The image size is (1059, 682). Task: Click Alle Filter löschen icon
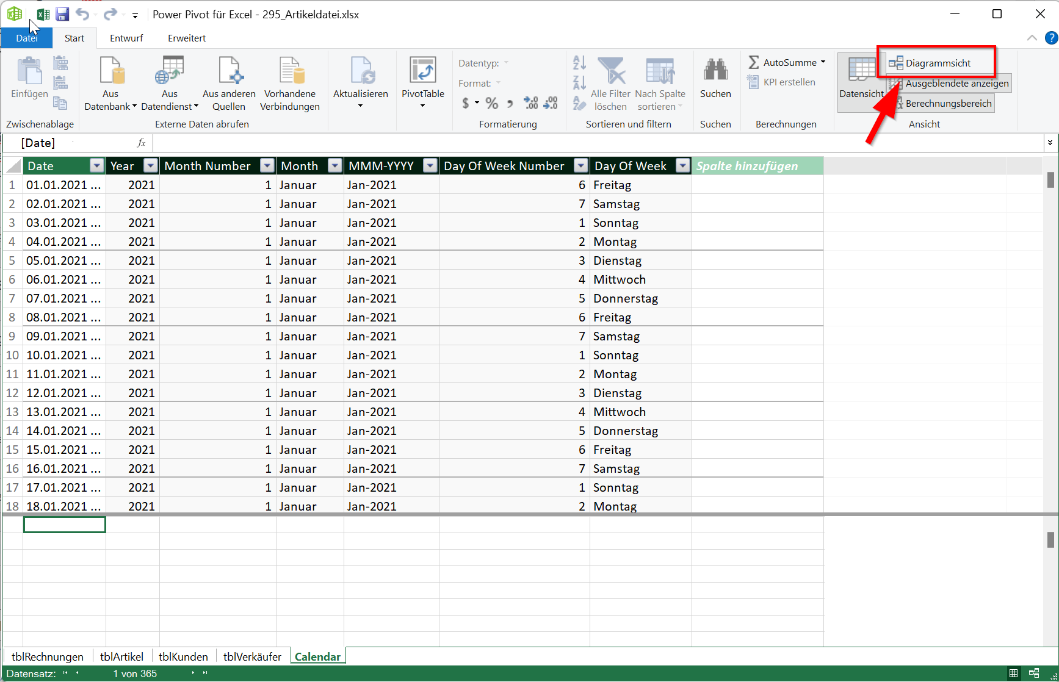click(x=611, y=70)
